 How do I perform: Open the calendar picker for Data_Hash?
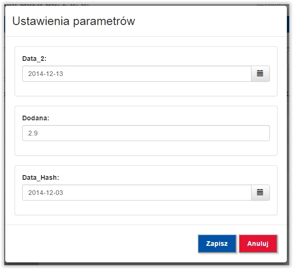click(x=260, y=193)
